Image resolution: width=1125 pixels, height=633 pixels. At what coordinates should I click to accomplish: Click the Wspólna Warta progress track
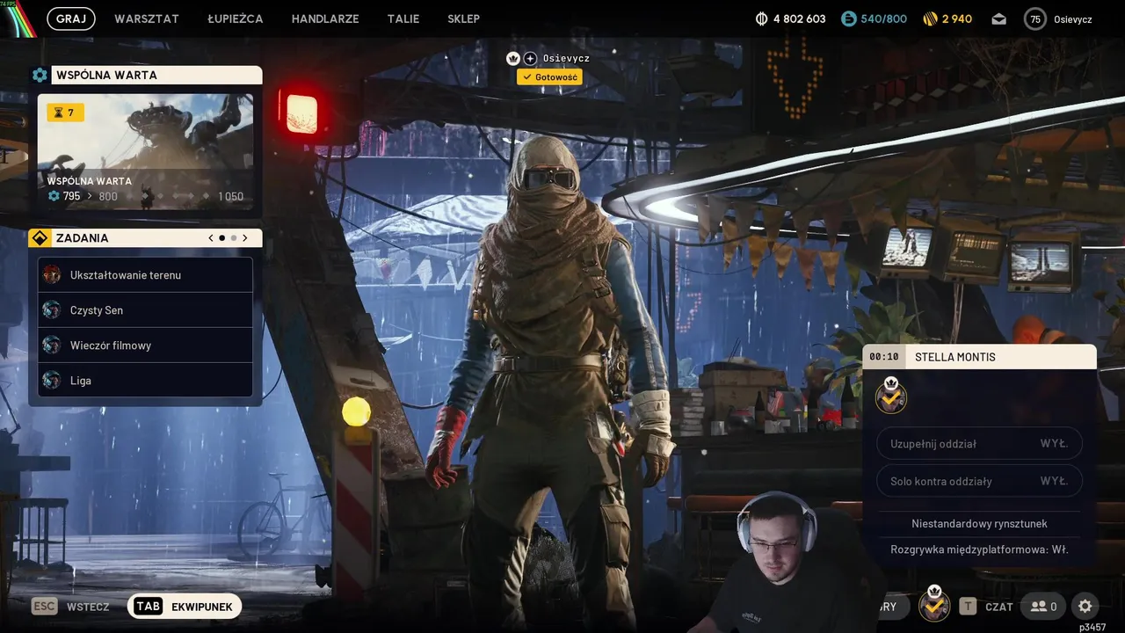(x=167, y=196)
